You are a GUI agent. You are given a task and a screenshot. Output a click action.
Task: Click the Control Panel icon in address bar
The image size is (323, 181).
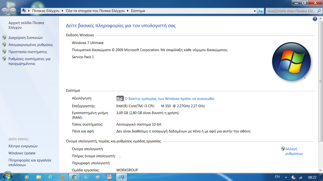pyautogui.click(x=24, y=11)
